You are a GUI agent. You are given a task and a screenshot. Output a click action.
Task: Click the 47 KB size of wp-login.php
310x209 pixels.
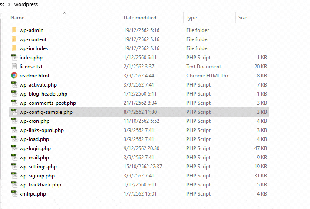coord(261,148)
